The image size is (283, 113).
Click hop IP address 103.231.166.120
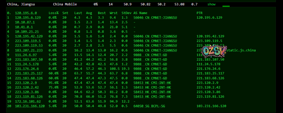(x=30, y=106)
